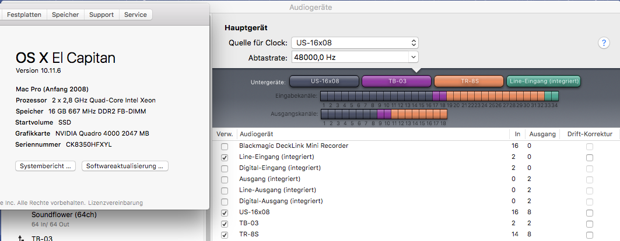Click input channel box 34 in Eingabekanäle
This screenshot has width=620, height=241.
pyautogui.click(x=555, y=96)
